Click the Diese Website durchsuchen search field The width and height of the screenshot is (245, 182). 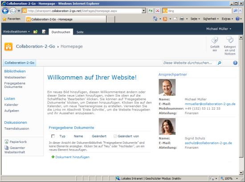(x=189, y=63)
